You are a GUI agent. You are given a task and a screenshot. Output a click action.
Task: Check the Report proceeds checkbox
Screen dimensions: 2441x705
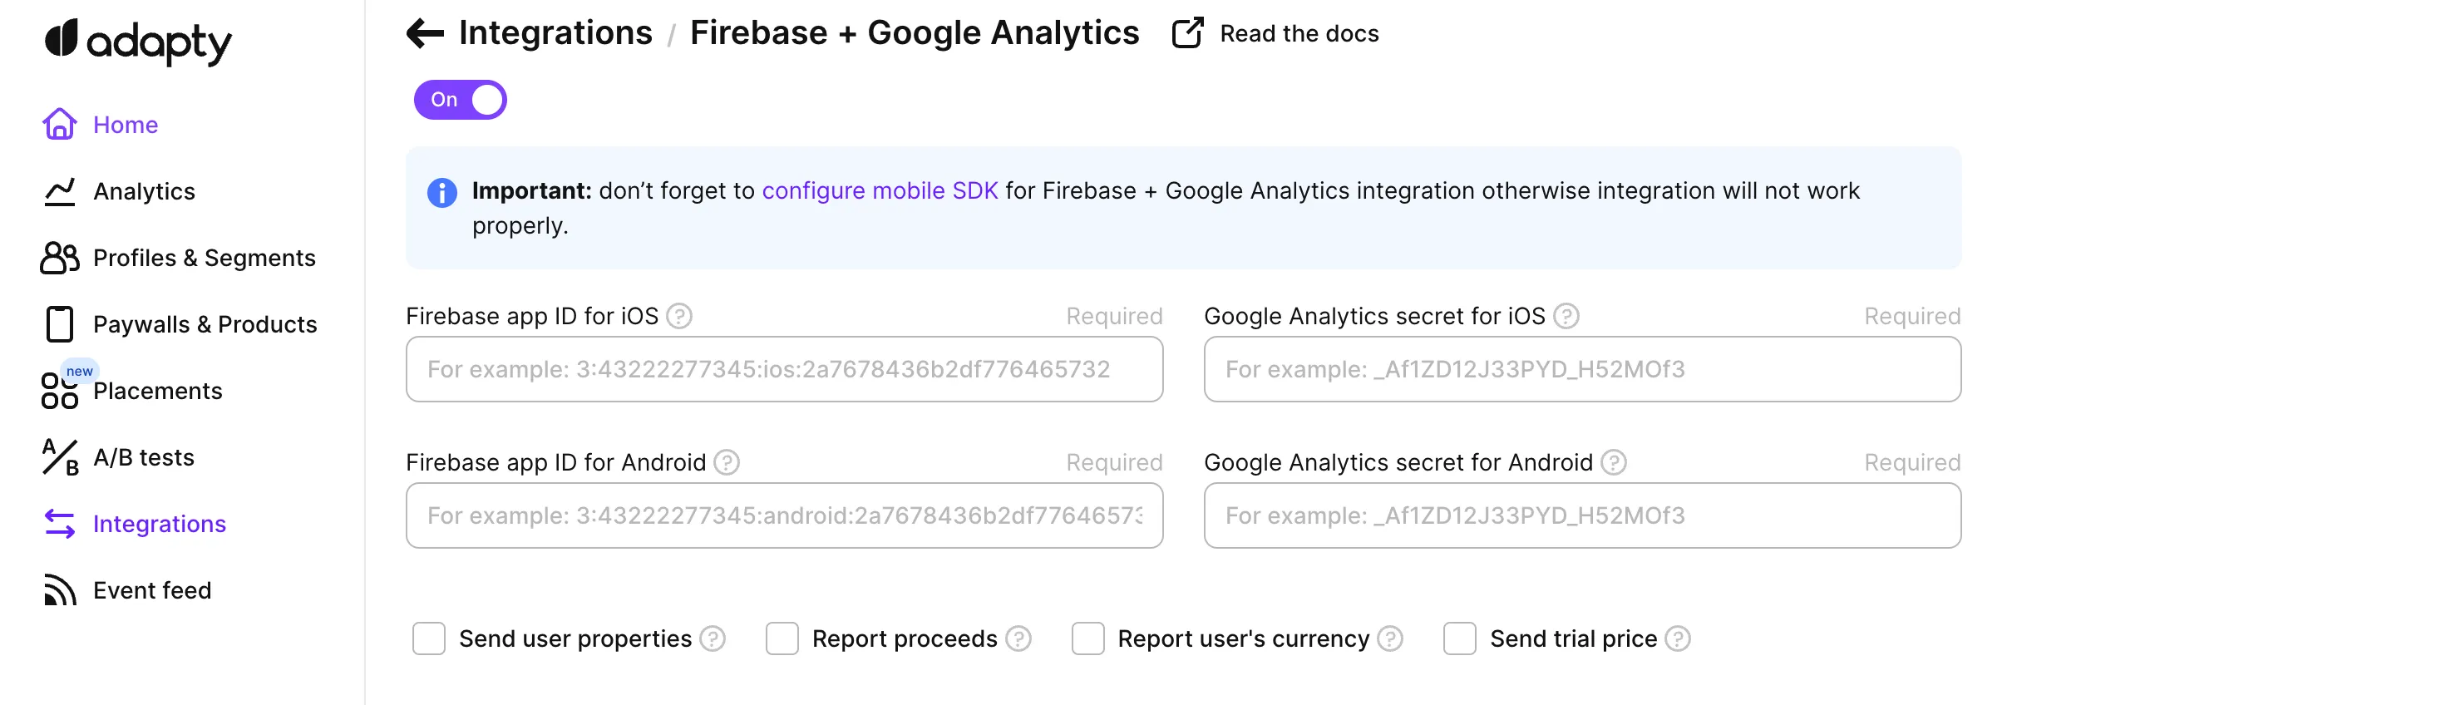782,638
